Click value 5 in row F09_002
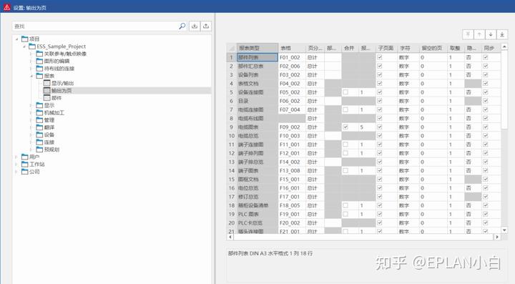 [367, 127]
